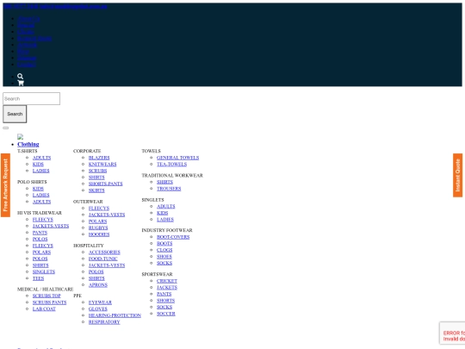
Task: Select ADULTS under Singlets
Action: click(x=166, y=206)
